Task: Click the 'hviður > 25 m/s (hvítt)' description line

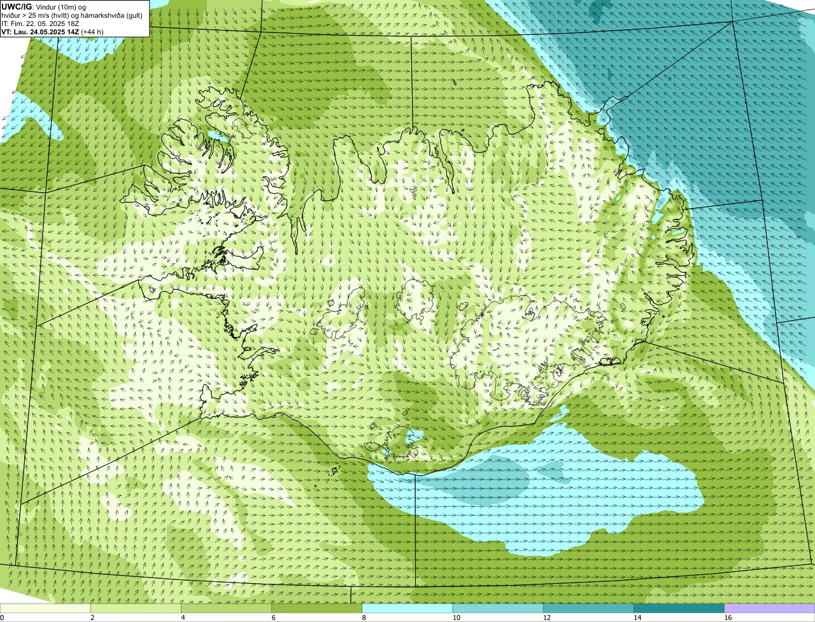Action: pos(72,15)
